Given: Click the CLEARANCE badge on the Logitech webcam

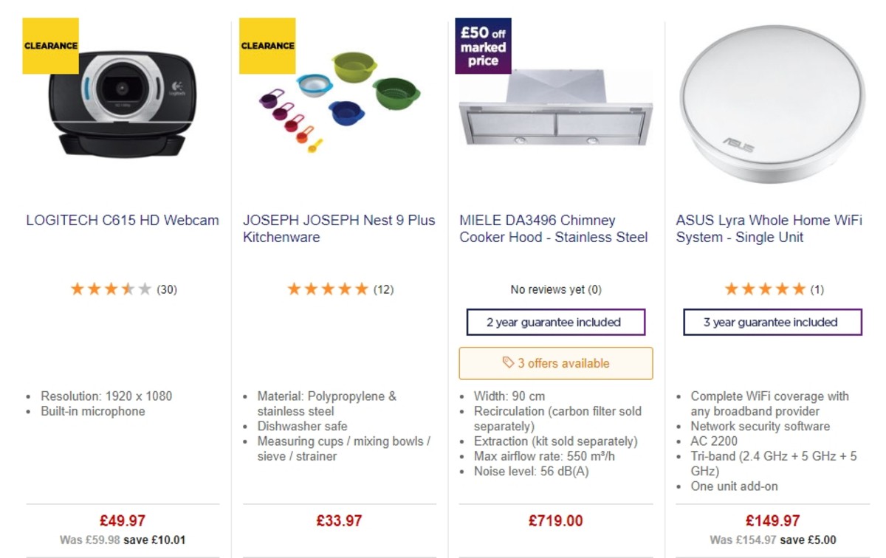Looking at the screenshot, I should tap(50, 45).
